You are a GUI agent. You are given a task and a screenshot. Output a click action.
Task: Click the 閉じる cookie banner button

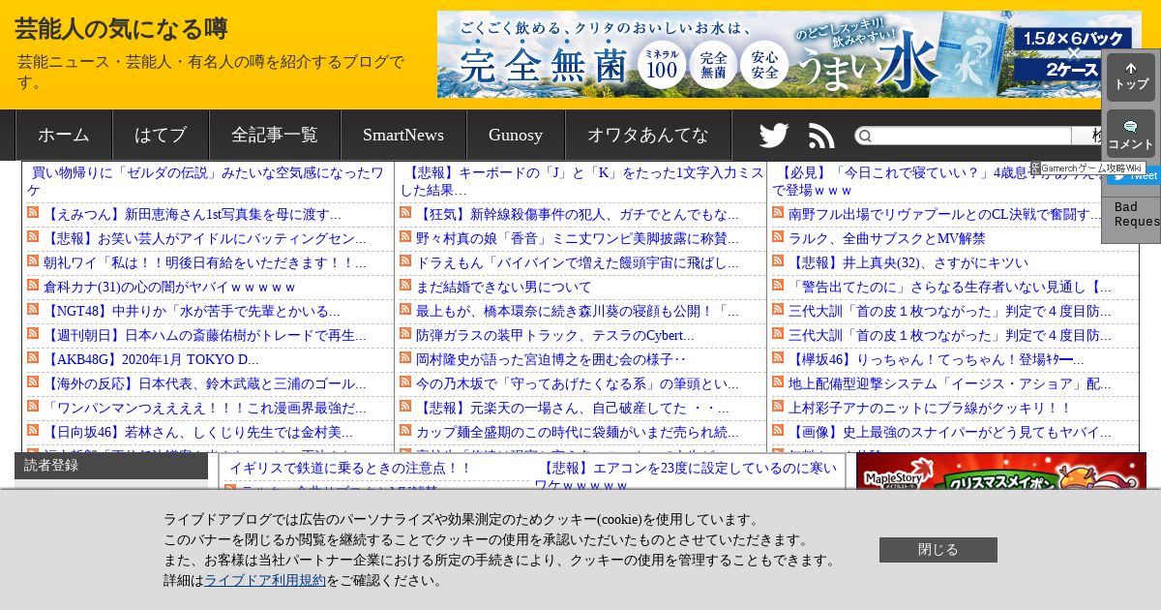tap(938, 550)
